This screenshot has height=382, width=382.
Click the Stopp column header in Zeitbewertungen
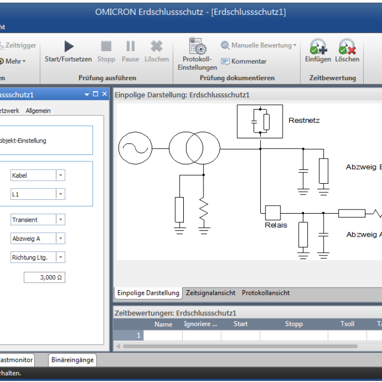click(x=294, y=324)
